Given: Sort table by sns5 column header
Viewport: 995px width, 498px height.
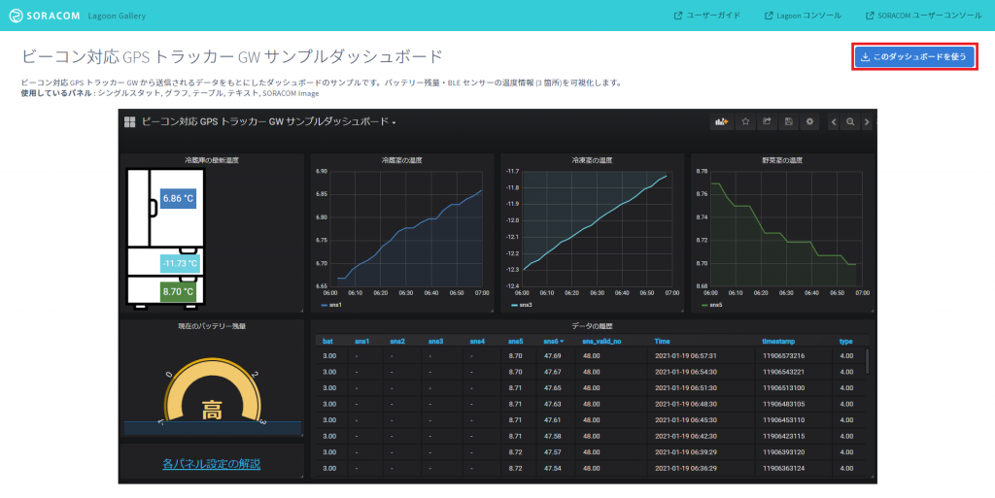Looking at the screenshot, I should [515, 341].
